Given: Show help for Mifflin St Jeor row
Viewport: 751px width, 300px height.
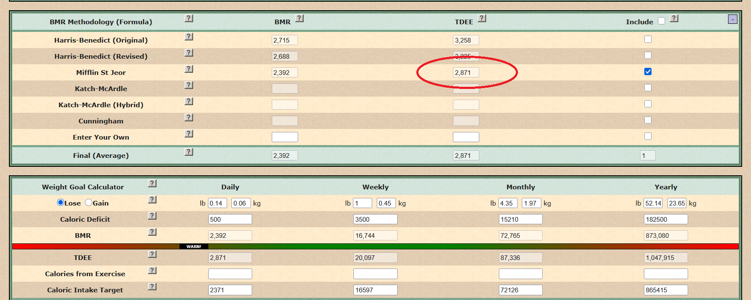Looking at the screenshot, I should 189,69.
